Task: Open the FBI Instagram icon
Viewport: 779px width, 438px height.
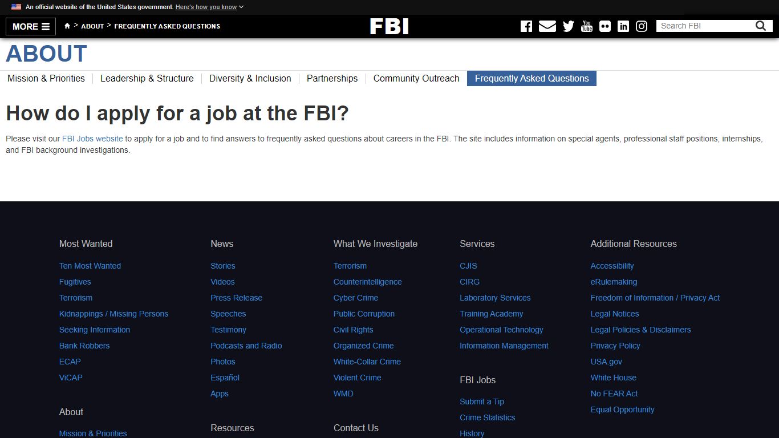Action: (x=642, y=26)
